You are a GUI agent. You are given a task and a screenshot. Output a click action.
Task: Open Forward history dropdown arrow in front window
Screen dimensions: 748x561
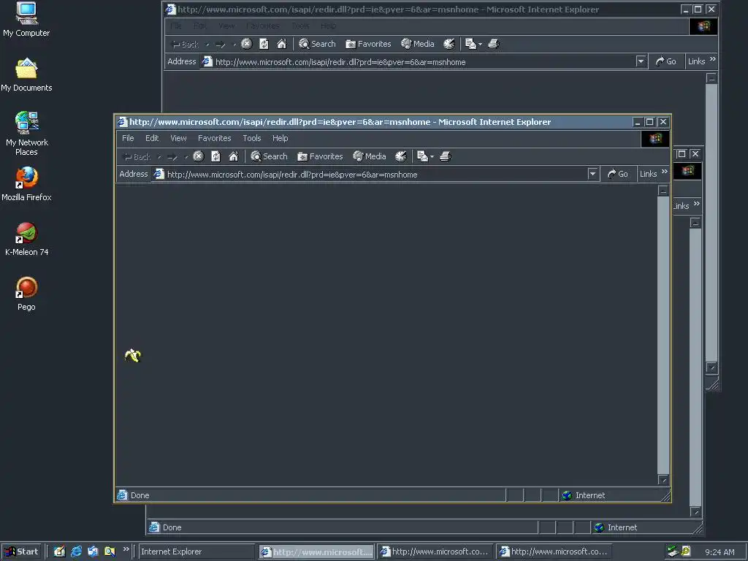point(186,157)
